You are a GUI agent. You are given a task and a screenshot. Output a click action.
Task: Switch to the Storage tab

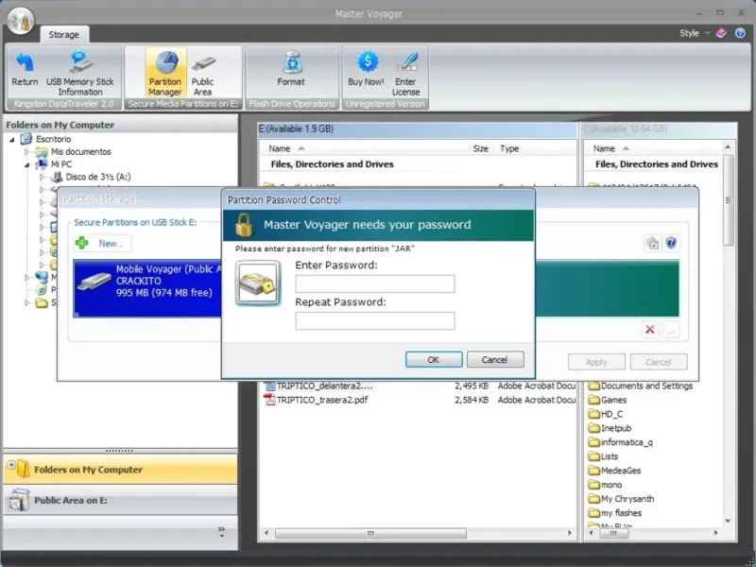[63, 35]
